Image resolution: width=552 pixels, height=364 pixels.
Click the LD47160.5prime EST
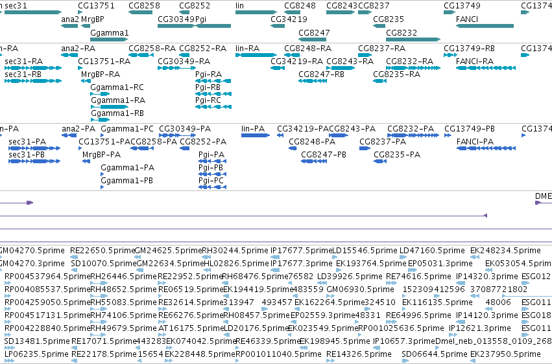403,257
